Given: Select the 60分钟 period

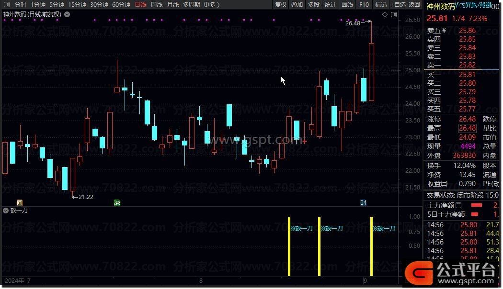Looking at the screenshot, I should [x=121, y=4].
